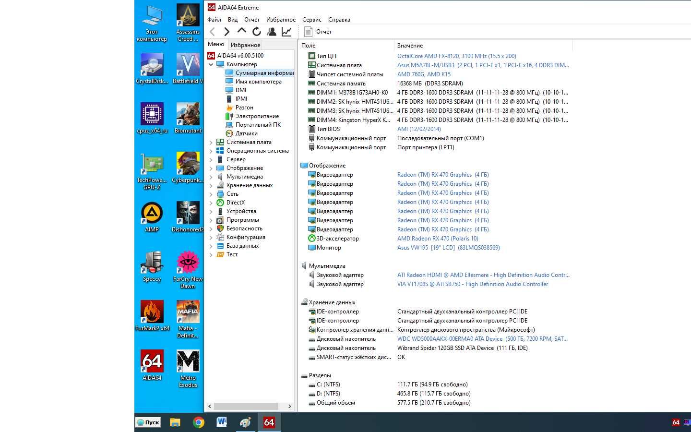Select the Speccy desktop shortcut
Viewport: 691px width, 432px height.
(152, 266)
